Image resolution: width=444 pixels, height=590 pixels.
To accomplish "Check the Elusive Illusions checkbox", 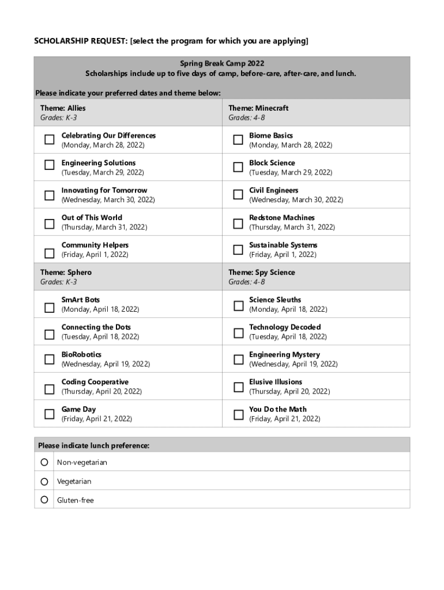I will pyautogui.click(x=238, y=387).
